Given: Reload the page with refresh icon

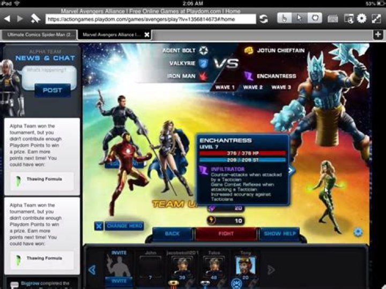Looking at the screenshot, I should [x=263, y=19].
